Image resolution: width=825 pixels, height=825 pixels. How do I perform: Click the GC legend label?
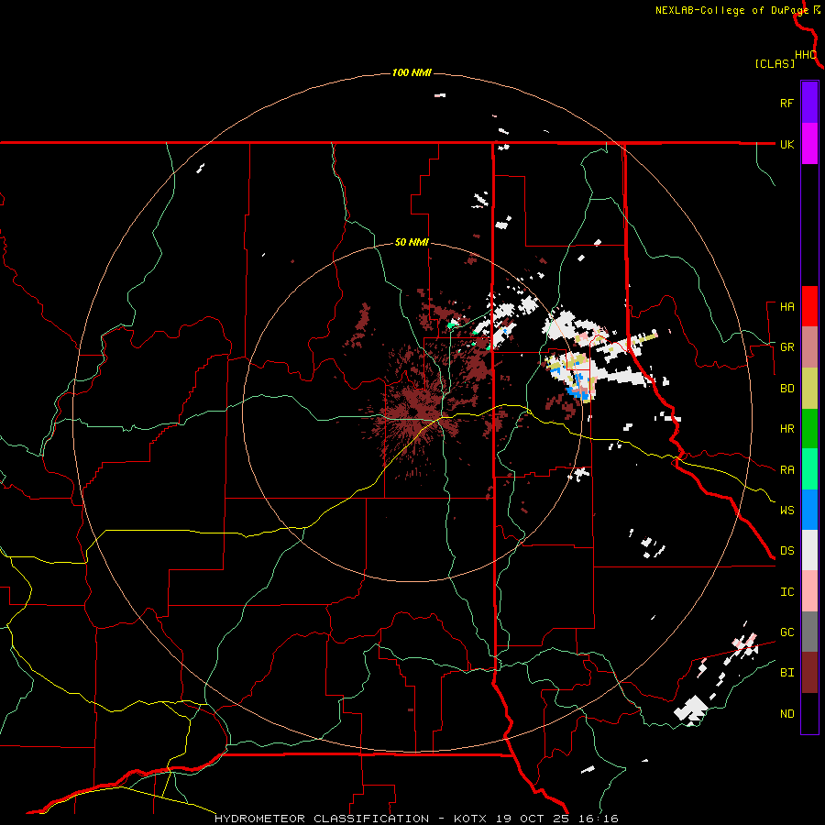click(x=786, y=632)
